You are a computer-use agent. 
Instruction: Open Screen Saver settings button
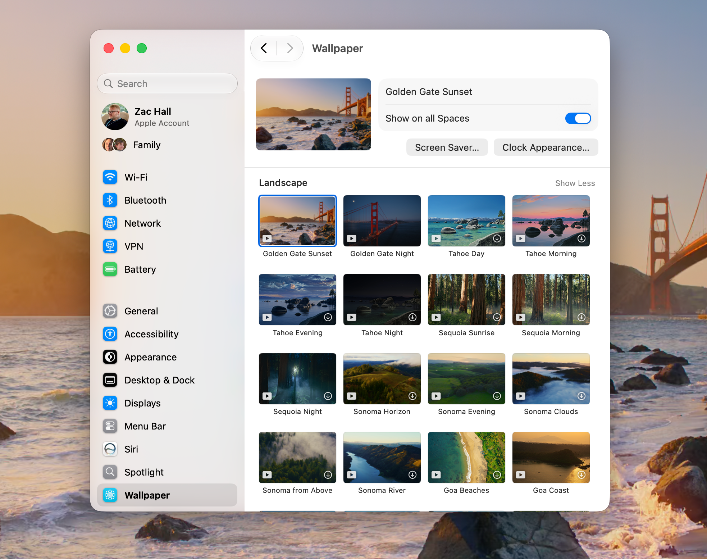tap(447, 147)
